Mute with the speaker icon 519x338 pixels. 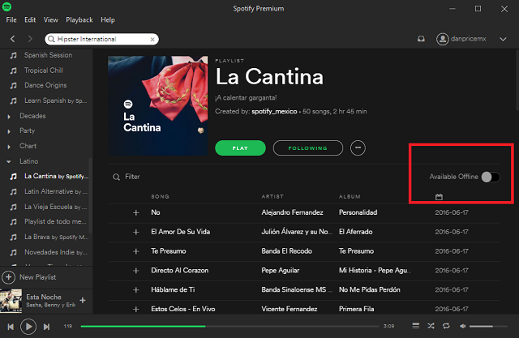pyautogui.click(x=463, y=326)
